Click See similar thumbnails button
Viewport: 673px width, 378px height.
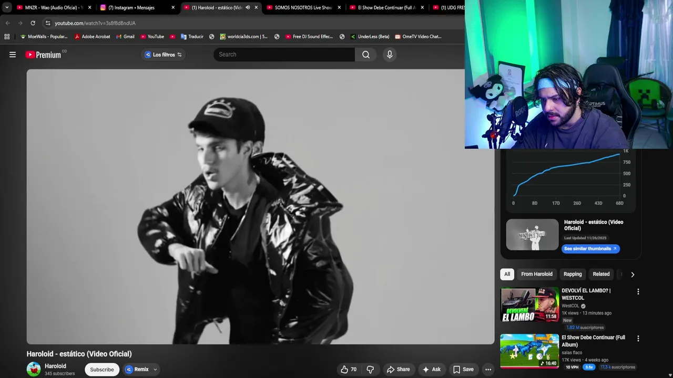click(x=590, y=249)
